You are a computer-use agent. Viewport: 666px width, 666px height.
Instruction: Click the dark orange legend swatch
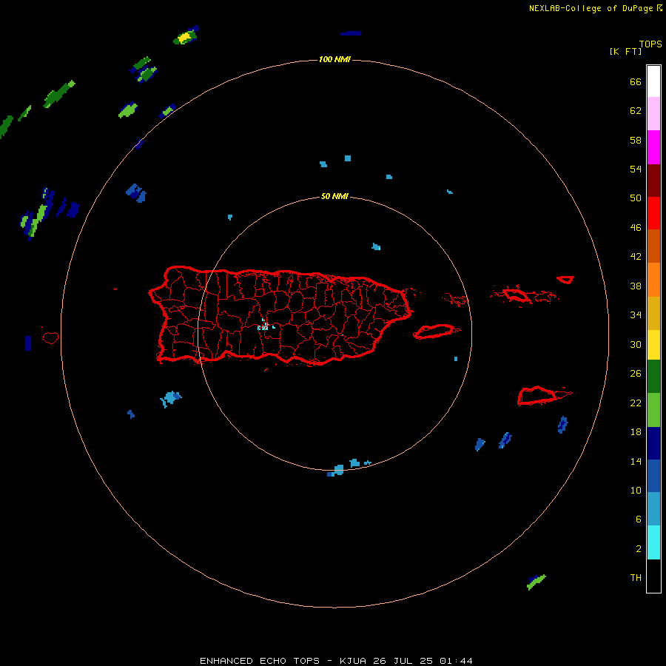click(x=653, y=246)
